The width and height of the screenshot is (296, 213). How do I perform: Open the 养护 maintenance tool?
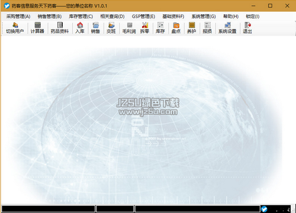pyautogui.click(x=192, y=28)
